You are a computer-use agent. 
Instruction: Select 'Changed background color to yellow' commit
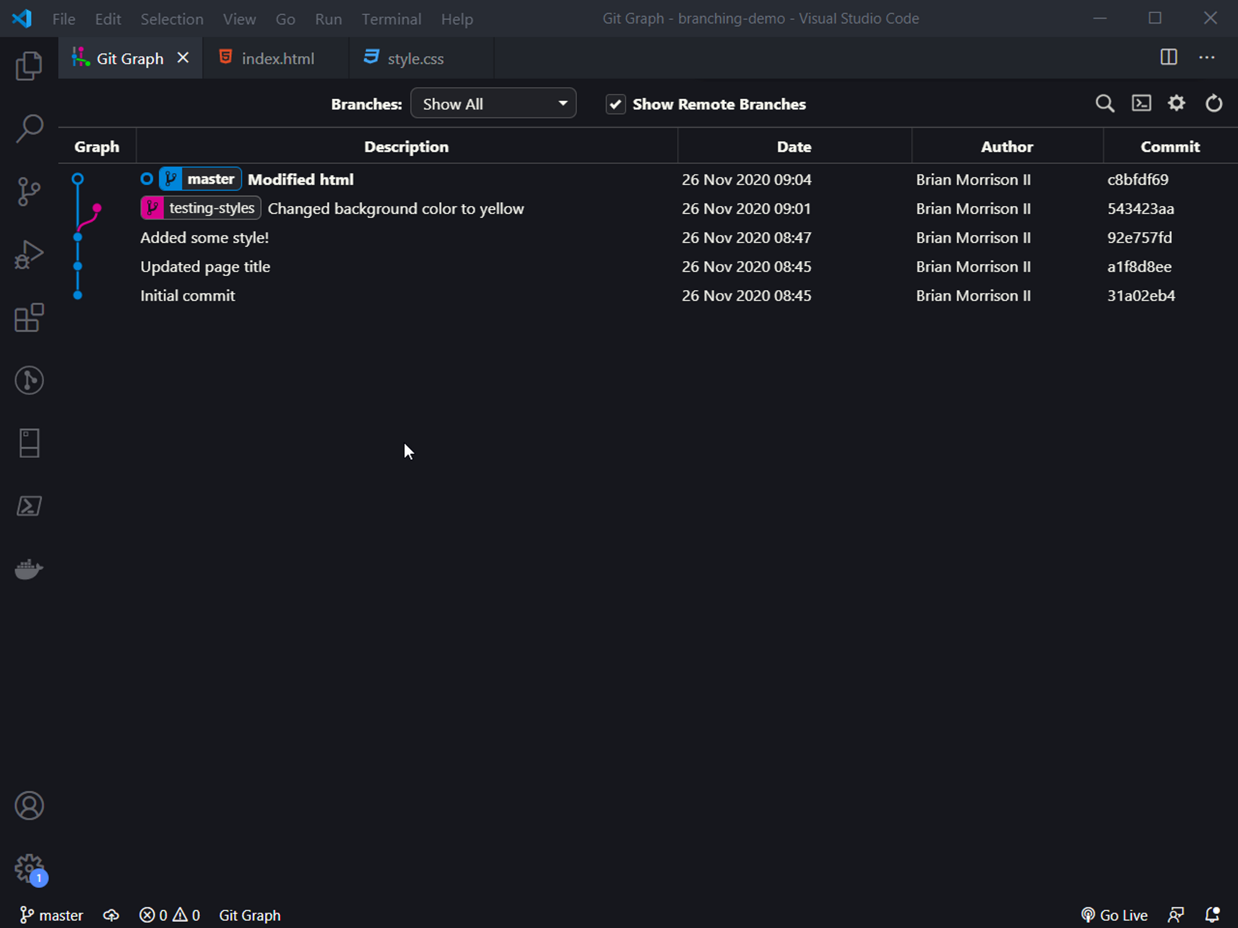click(x=396, y=208)
